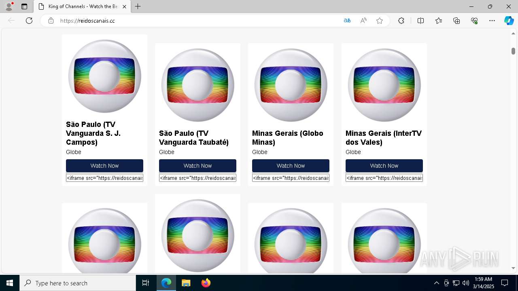Select iframe code under TV Vanguarda Taubaté
Image resolution: width=518 pixels, height=291 pixels.
tap(197, 178)
